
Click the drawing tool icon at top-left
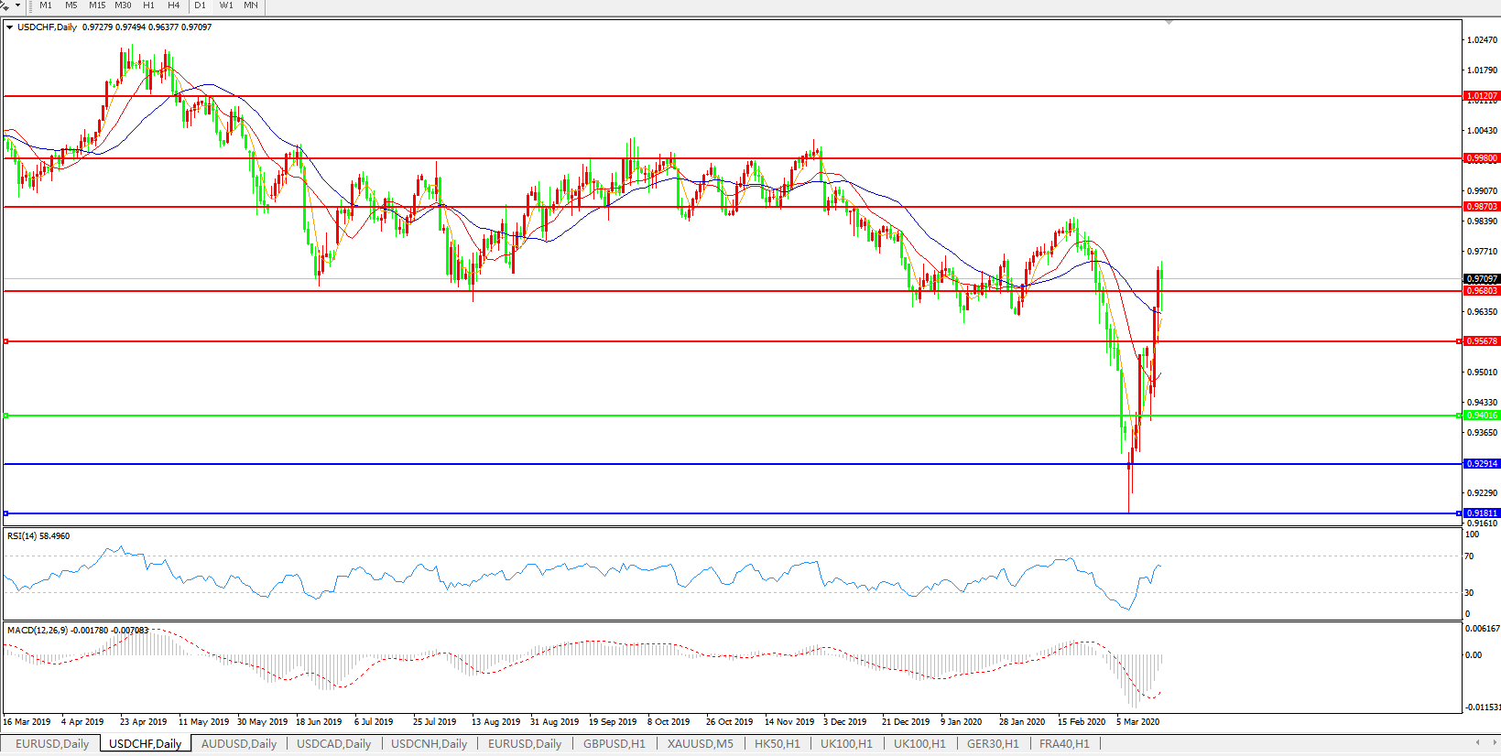coord(6,5)
